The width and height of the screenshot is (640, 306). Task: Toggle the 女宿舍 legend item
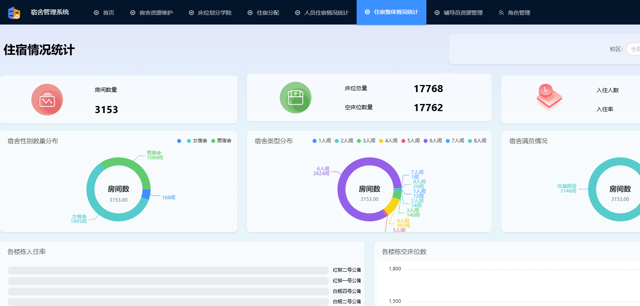point(197,141)
